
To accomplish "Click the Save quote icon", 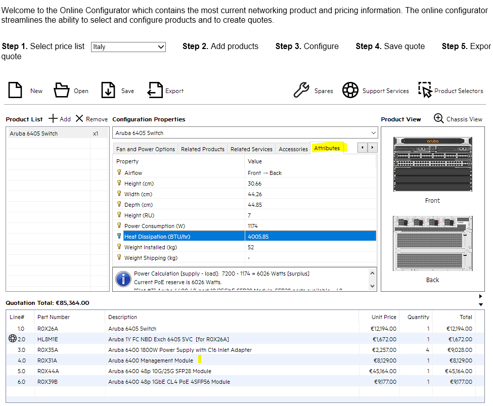I will 108,91.
